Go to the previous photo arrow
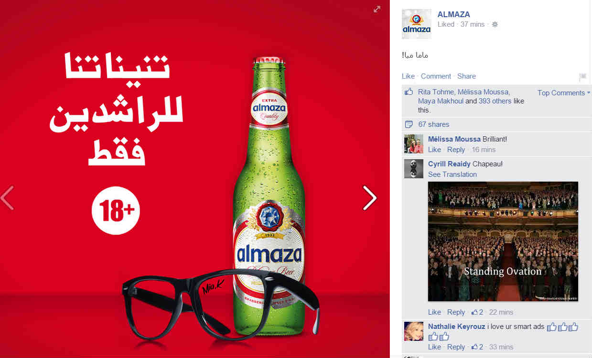Viewport: 592px width, 358px height. click(x=7, y=198)
